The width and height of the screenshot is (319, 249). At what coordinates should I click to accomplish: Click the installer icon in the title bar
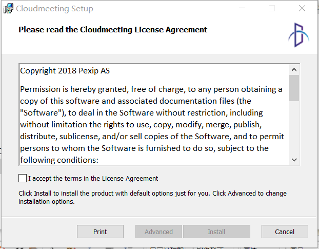8,8
